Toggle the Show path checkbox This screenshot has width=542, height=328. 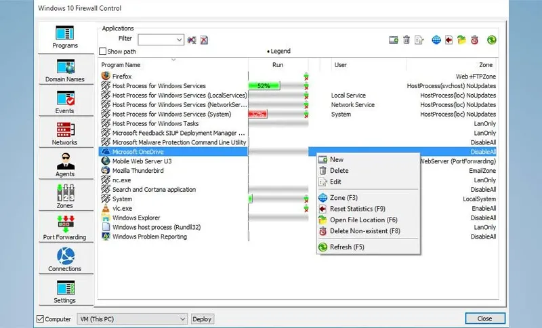pyautogui.click(x=103, y=52)
